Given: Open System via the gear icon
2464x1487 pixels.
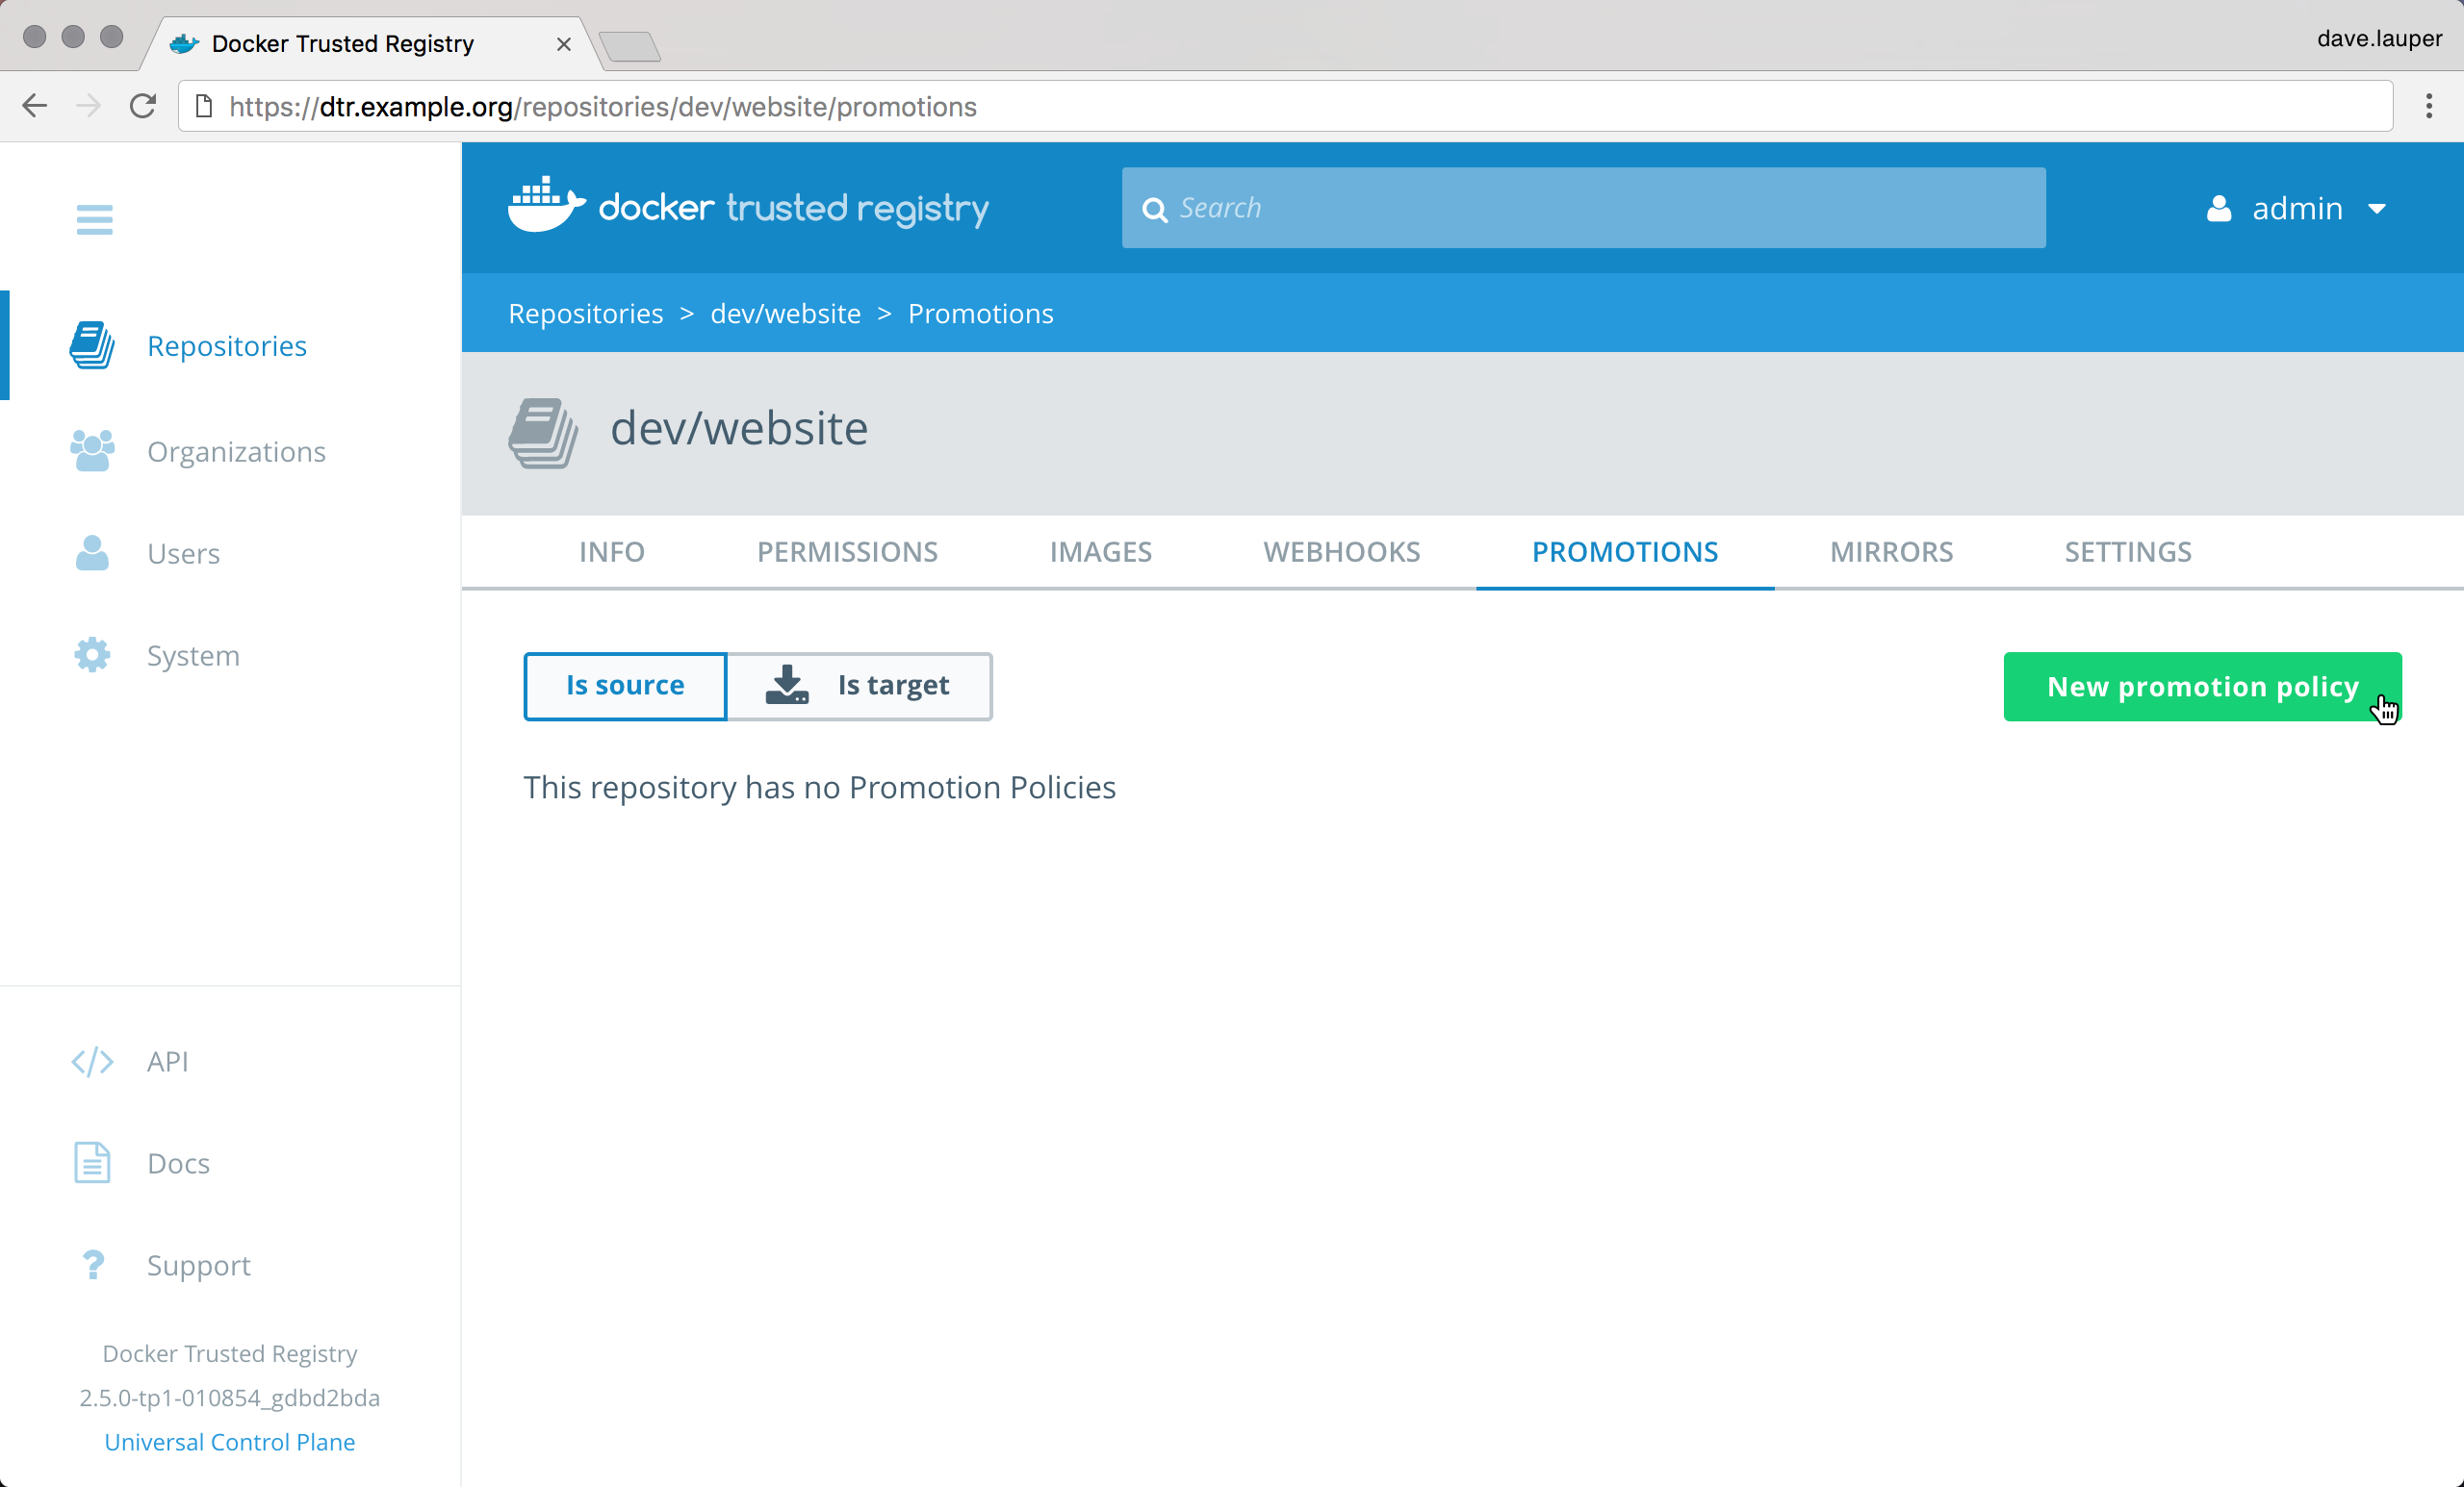Looking at the screenshot, I should (92, 656).
